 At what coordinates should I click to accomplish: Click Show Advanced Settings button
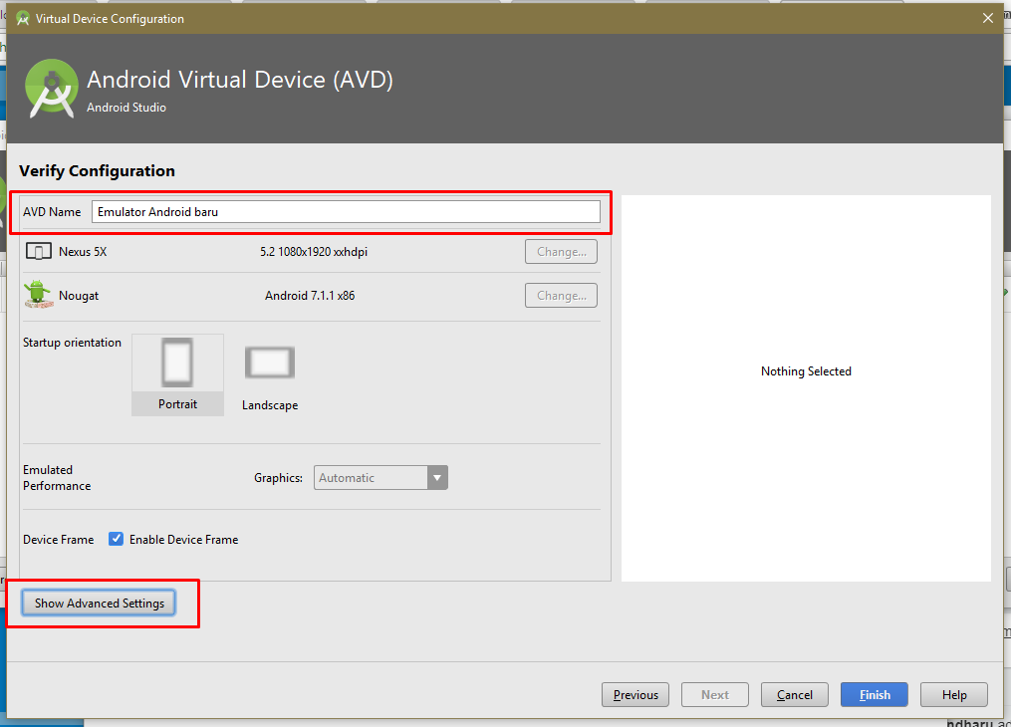[x=99, y=604]
